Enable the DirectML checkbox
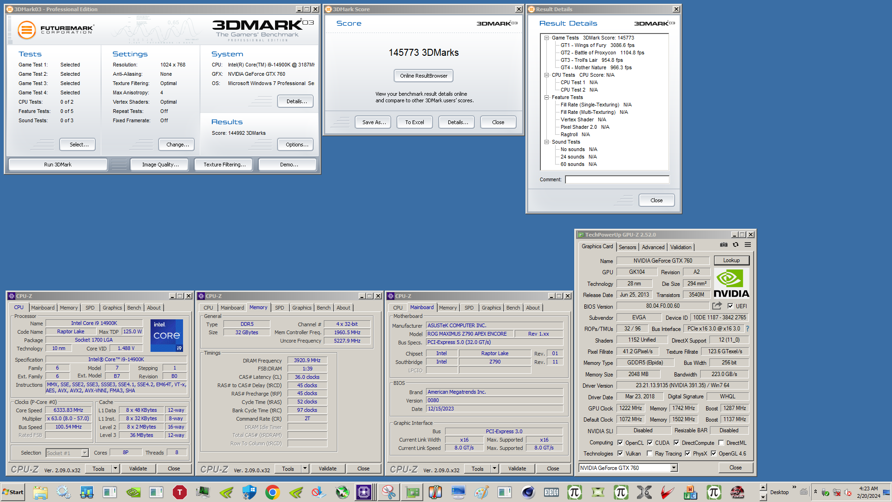The width and height of the screenshot is (892, 502). point(721,443)
